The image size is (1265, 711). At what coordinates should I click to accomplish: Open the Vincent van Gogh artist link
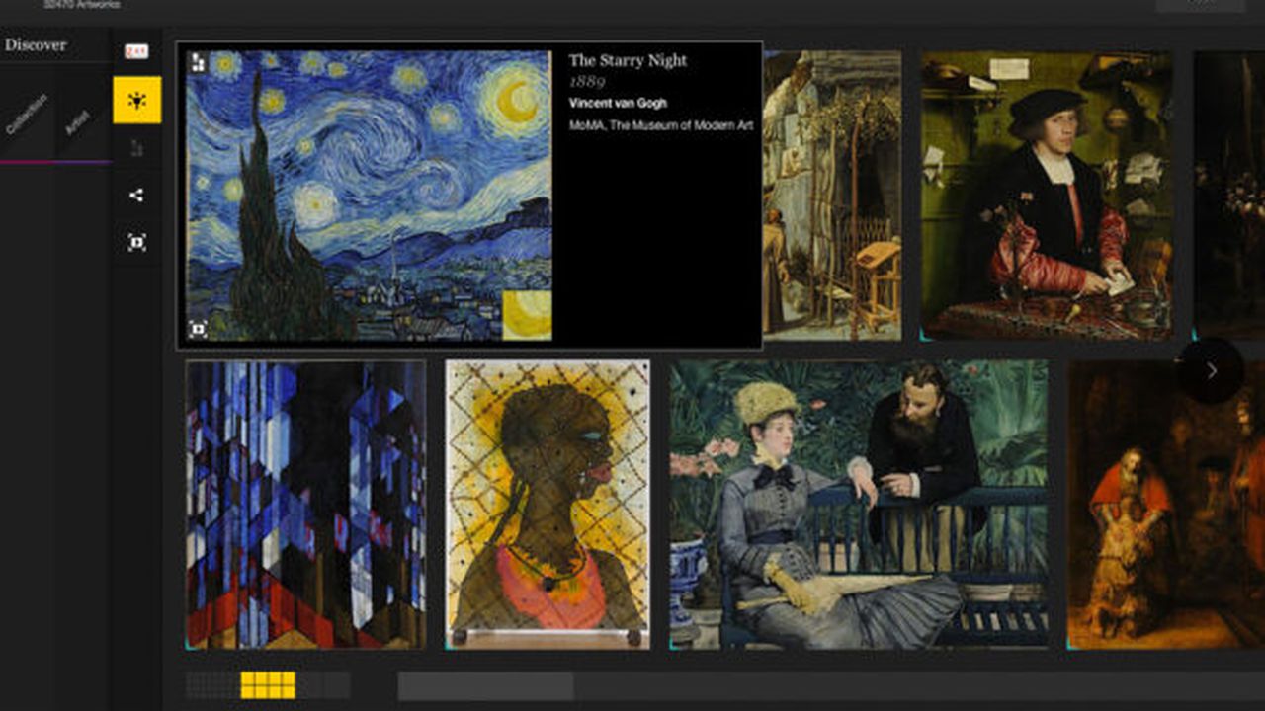point(618,103)
